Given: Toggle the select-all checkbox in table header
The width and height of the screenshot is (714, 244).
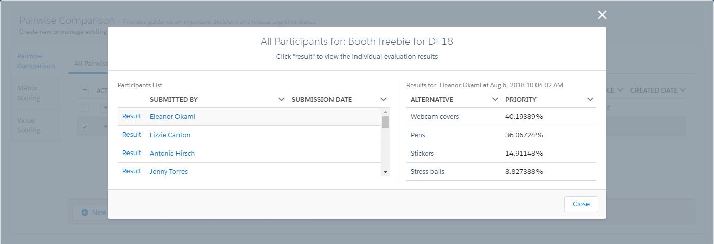Looking at the screenshot, I should [85, 90].
